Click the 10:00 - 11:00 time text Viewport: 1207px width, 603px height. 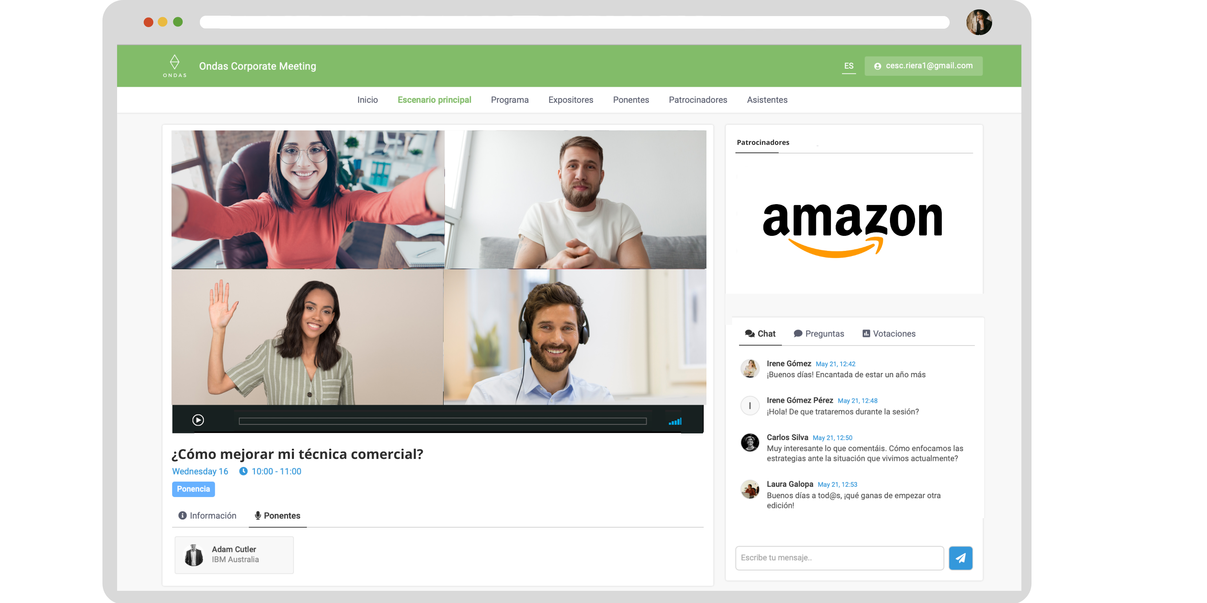[x=276, y=471]
